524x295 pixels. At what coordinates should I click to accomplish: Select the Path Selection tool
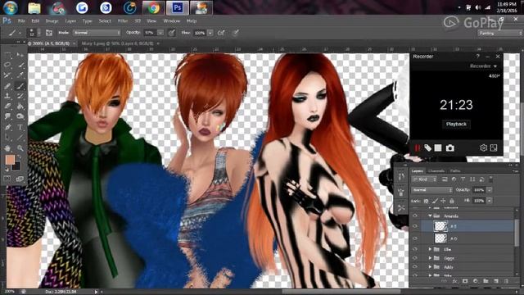tap(7, 138)
